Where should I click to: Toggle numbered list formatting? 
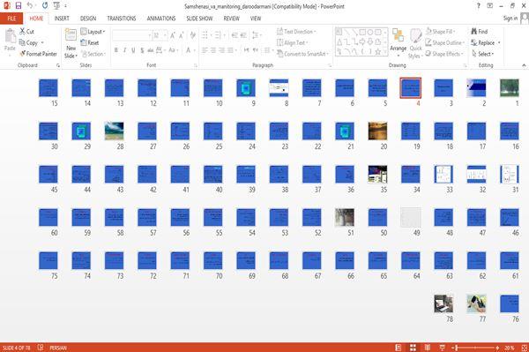pos(218,35)
